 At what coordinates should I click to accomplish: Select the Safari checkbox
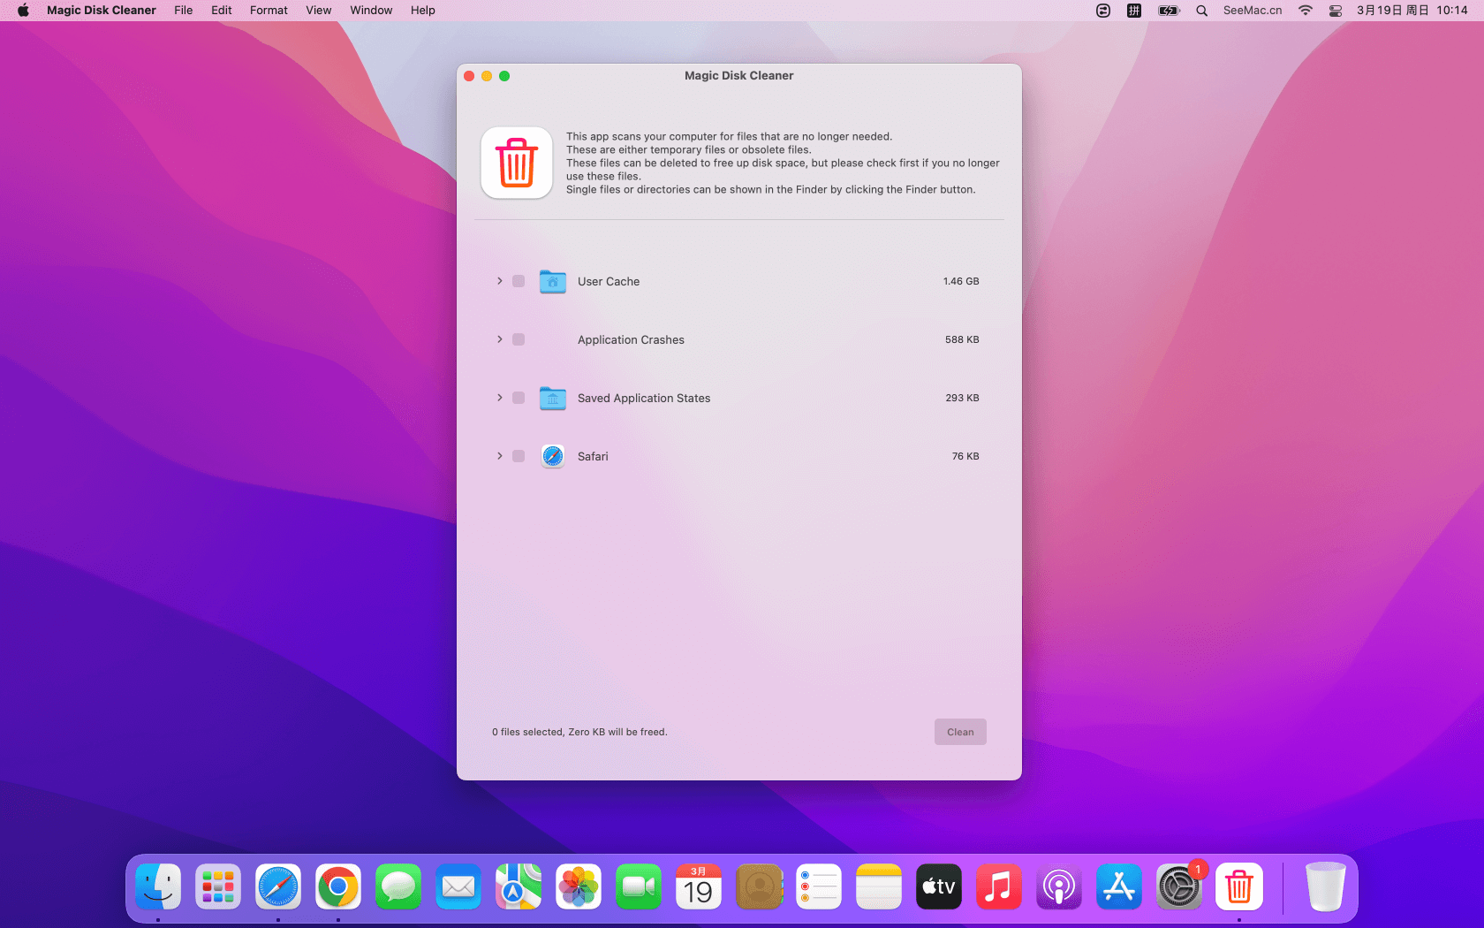(x=519, y=456)
